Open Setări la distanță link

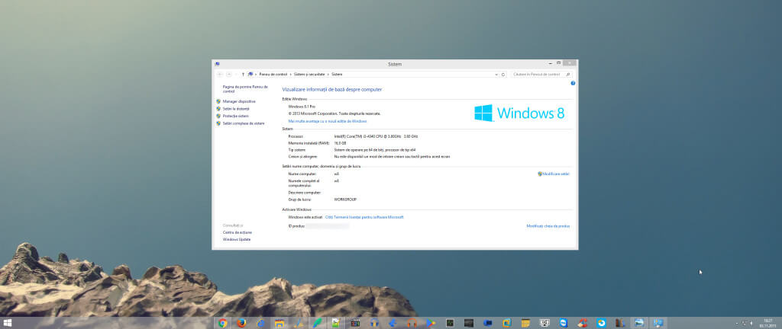(x=236, y=109)
